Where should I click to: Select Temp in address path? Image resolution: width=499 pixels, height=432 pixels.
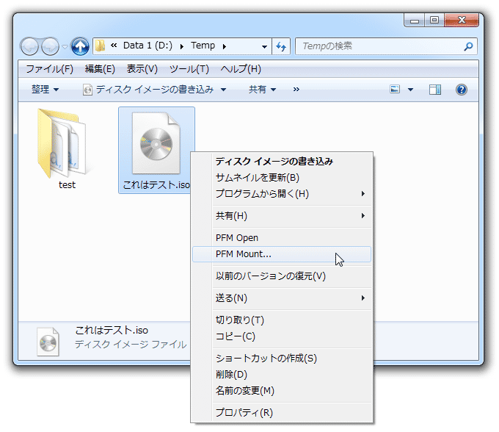203,46
